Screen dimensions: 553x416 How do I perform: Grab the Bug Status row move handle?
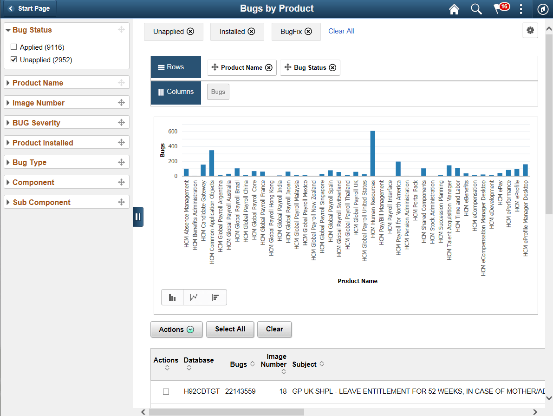(288, 67)
